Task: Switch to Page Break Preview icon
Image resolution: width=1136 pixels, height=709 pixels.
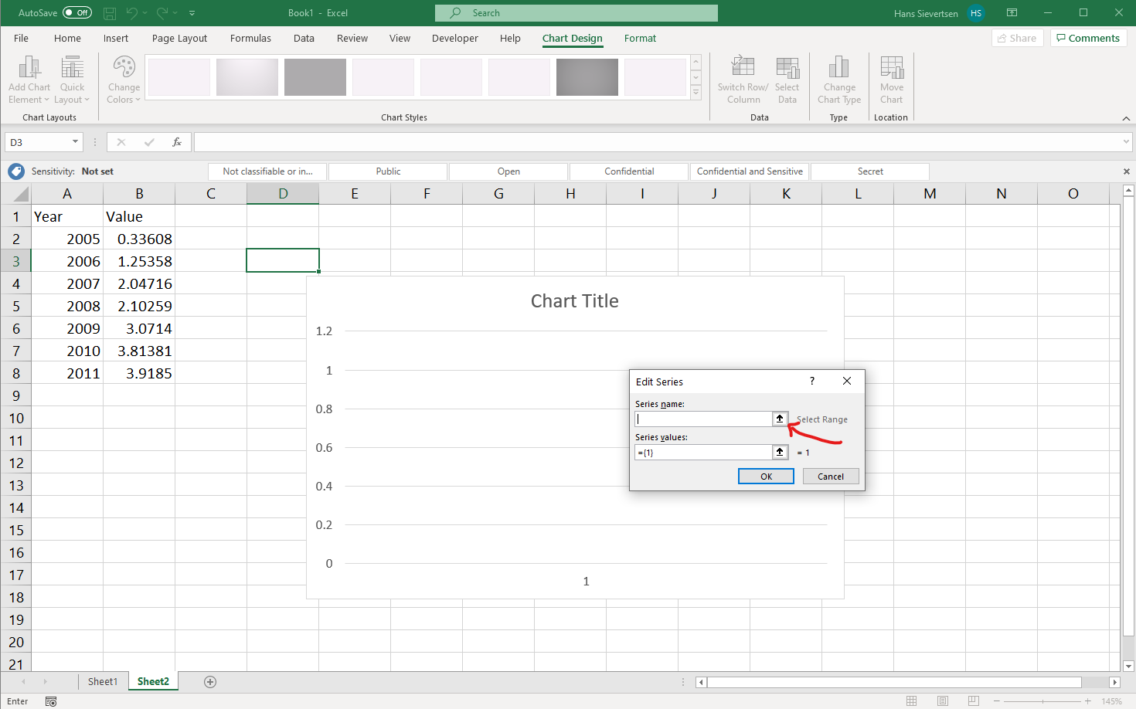Action: tap(974, 701)
